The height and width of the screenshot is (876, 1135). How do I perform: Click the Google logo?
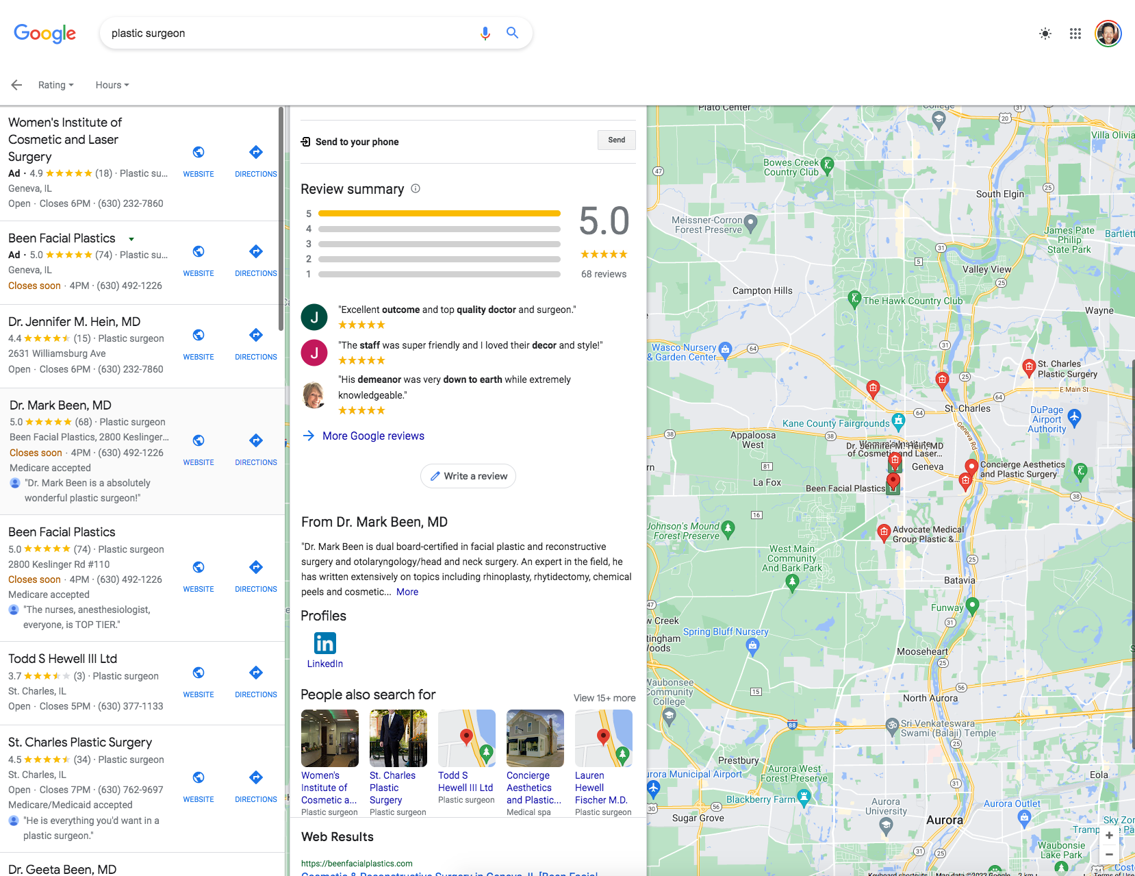click(44, 33)
